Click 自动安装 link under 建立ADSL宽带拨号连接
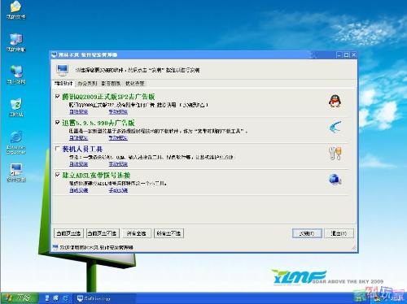Screen dimensions: 407x304 click(x=79, y=190)
